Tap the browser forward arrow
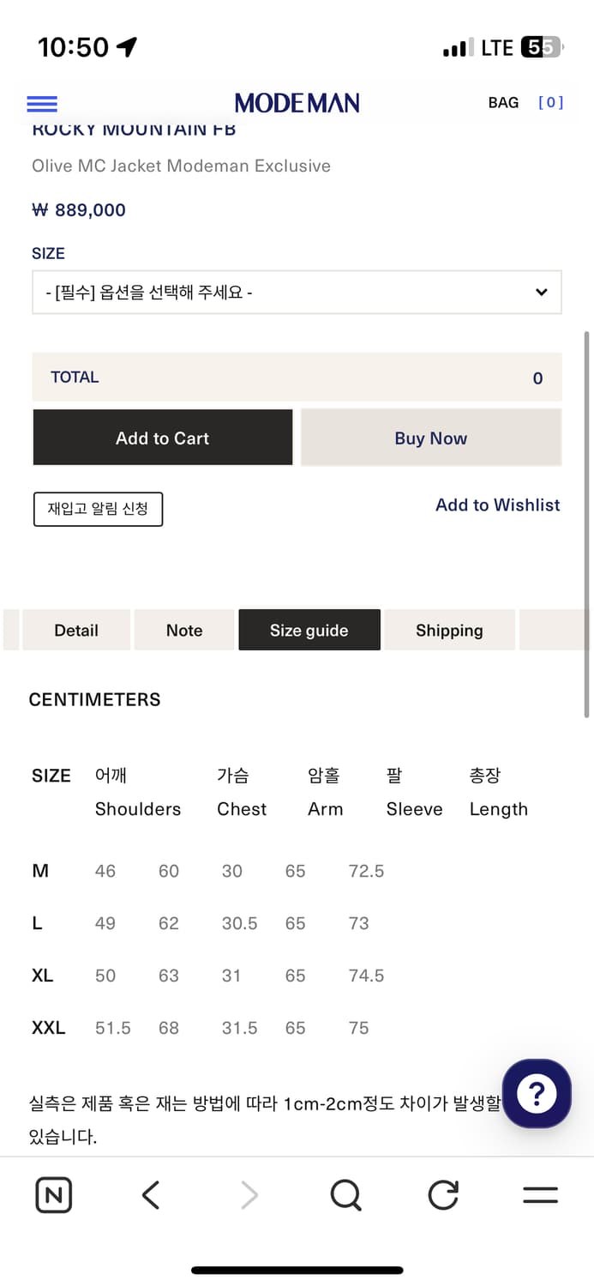594x1287 pixels. 249,1195
